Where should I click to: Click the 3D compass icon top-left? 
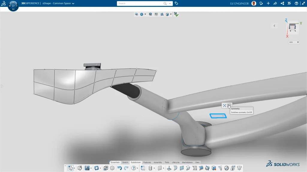click(x=13, y=6)
